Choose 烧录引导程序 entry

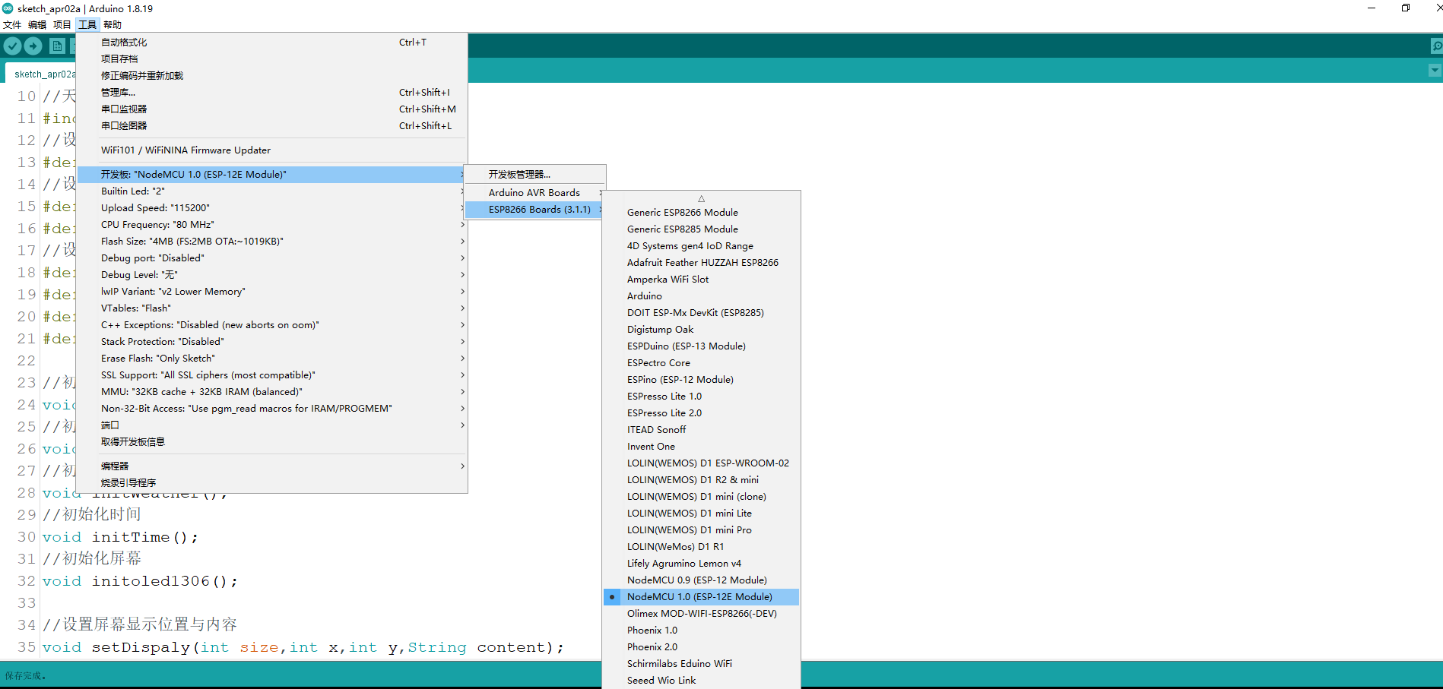[x=272, y=483]
